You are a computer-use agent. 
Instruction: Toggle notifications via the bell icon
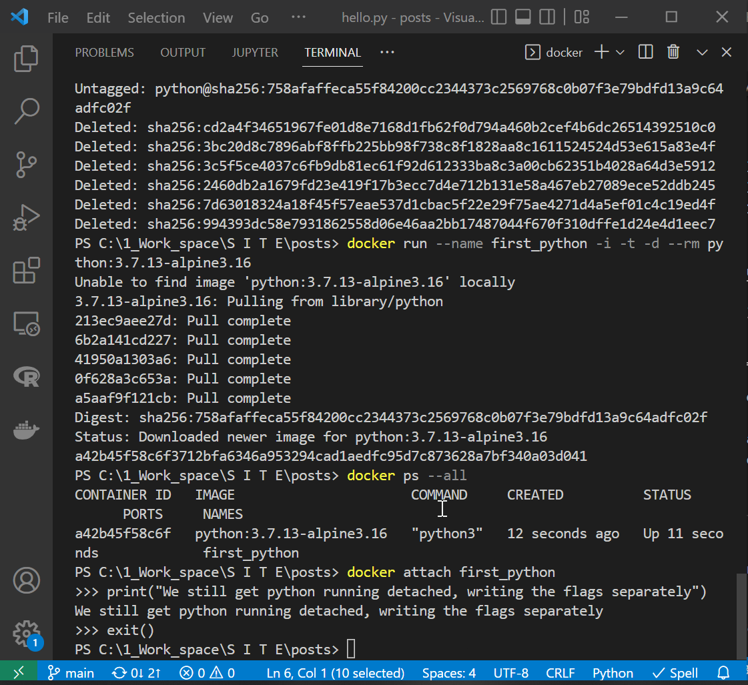(723, 673)
